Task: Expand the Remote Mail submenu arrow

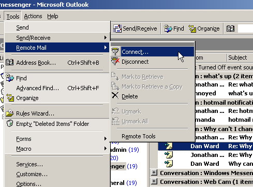Action: coord(106,47)
